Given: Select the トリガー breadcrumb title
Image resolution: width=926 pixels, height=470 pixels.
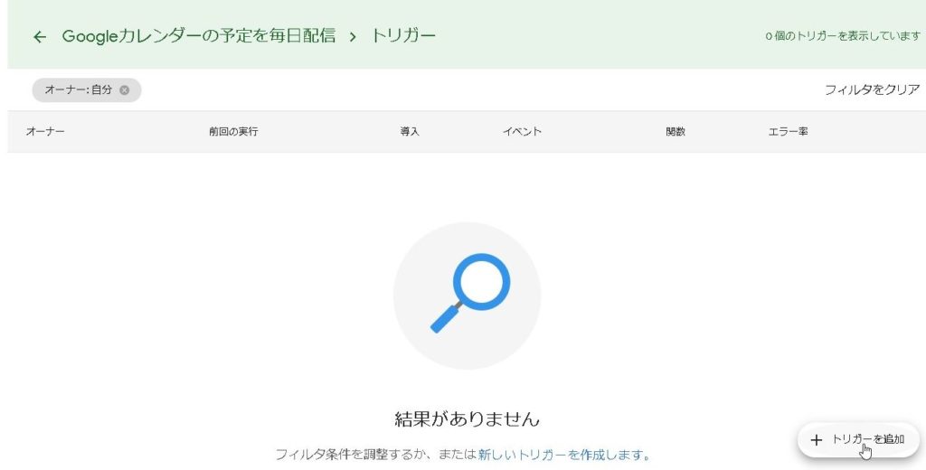Looking at the screenshot, I should 403,36.
